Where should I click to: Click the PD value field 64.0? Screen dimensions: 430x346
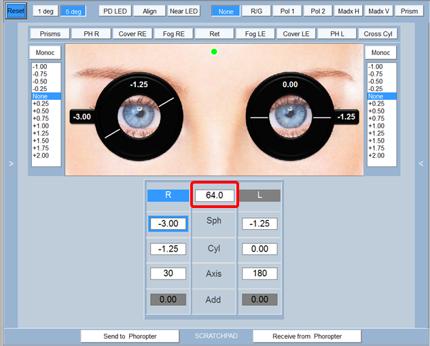(x=215, y=196)
